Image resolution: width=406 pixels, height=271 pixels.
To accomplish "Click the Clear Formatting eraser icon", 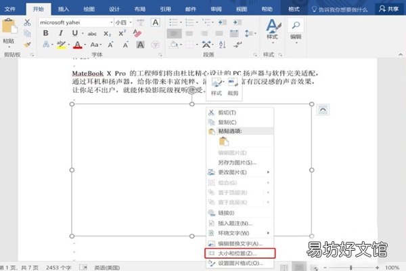I will click(137, 33).
